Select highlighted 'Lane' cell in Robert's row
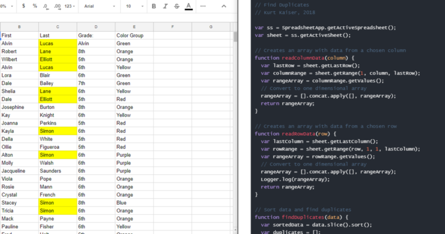Screen dimensions: 445x234 [57, 51]
